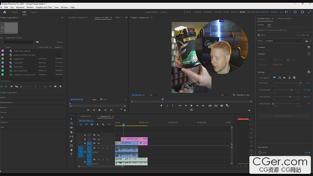Duck against dialogue clips icon
The image size is (313, 176).
click(x=275, y=78)
